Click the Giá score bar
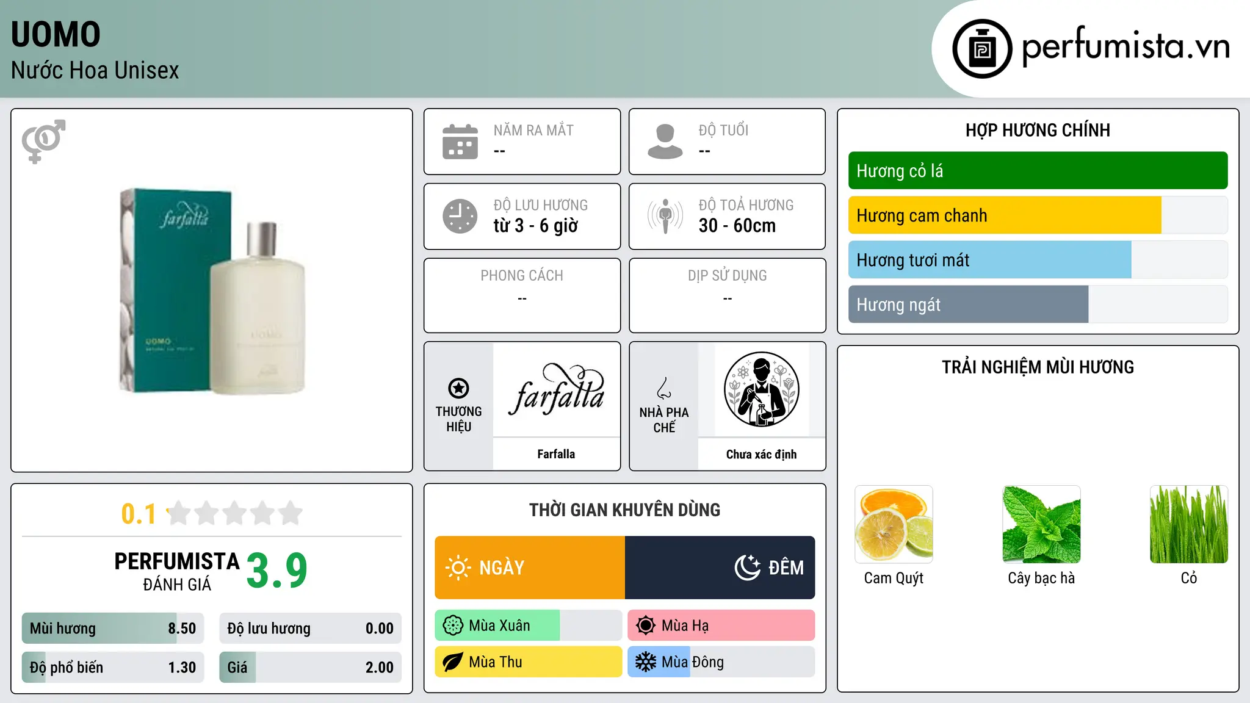 point(311,668)
